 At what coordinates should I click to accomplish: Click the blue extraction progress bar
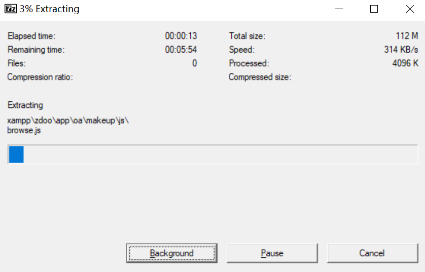click(16, 154)
